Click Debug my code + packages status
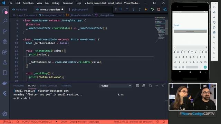The image size is (221, 124). 84,122
